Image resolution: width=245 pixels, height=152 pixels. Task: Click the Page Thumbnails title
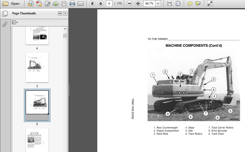24,13
